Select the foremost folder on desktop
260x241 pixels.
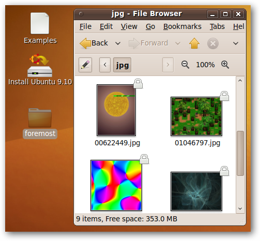40,118
